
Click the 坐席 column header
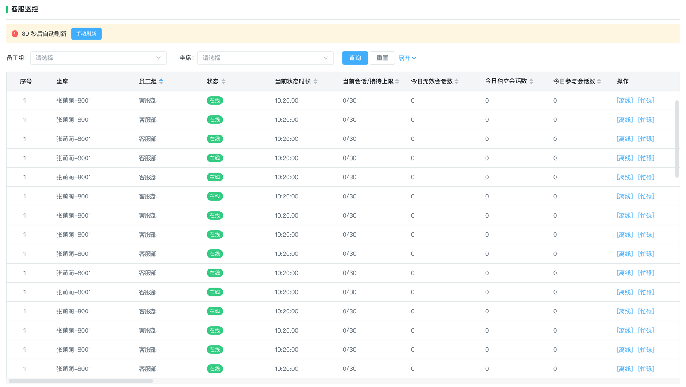click(62, 81)
